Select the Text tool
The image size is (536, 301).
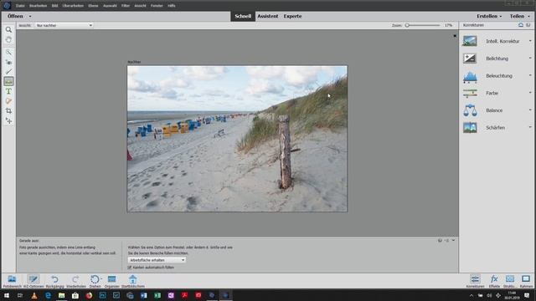pos(8,91)
